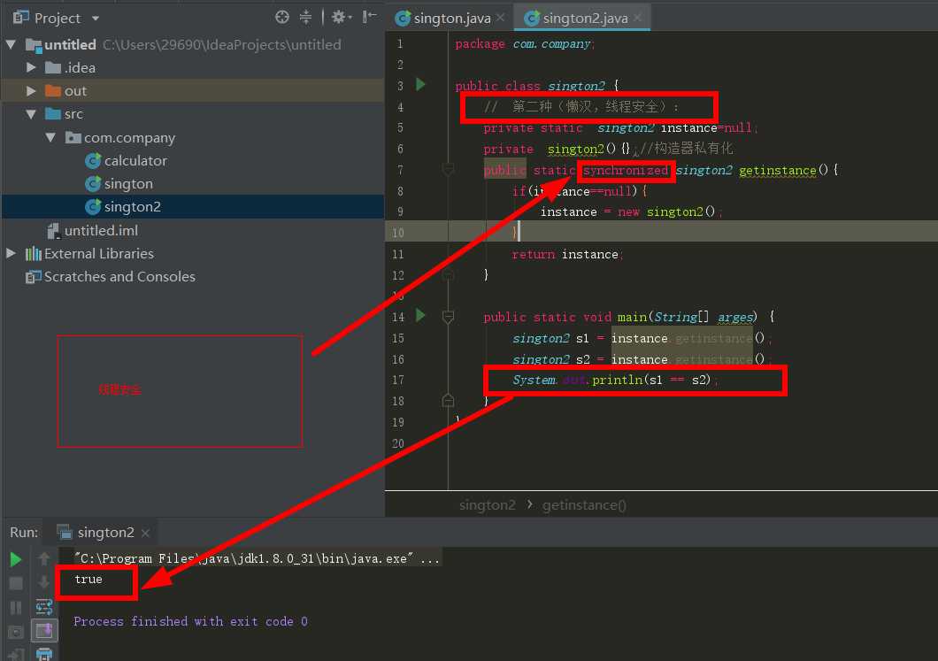
Task: Rerun sington2 with the green play button
Action: click(x=16, y=559)
